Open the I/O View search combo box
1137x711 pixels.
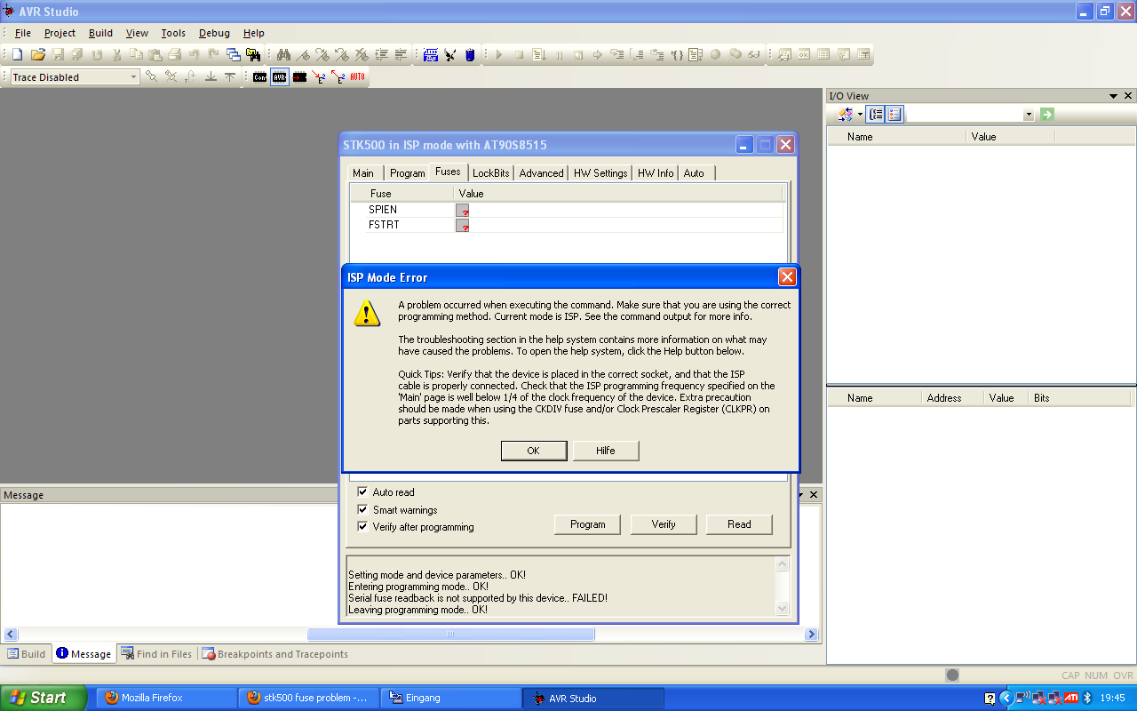(x=971, y=115)
